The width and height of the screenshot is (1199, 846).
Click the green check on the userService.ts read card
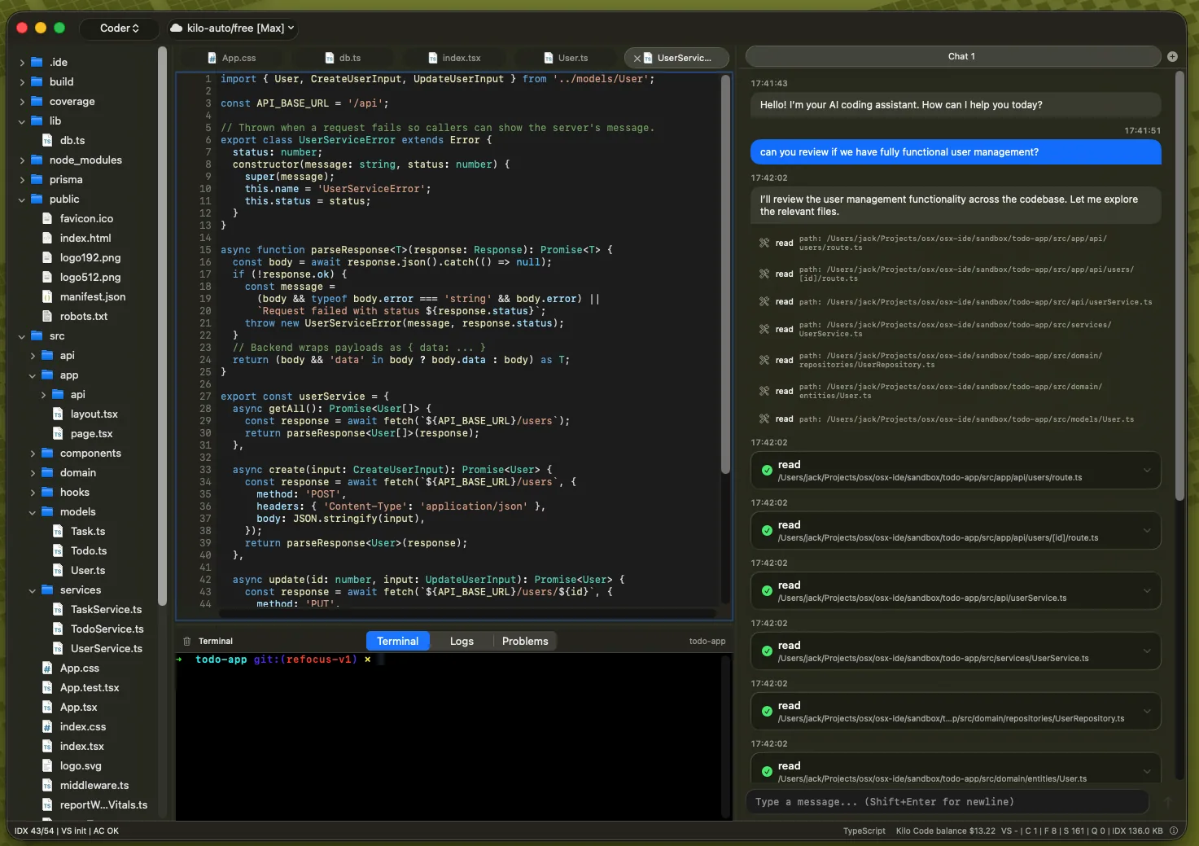pyautogui.click(x=767, y=591)
